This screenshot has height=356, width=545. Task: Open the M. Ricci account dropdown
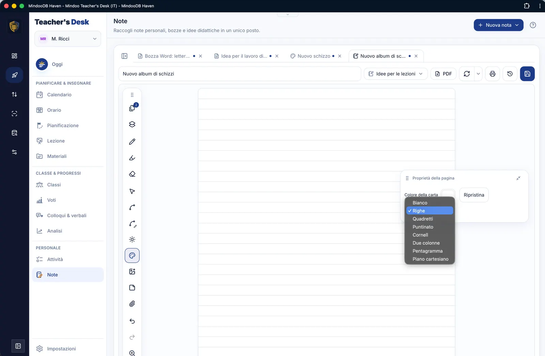point(68,39)
